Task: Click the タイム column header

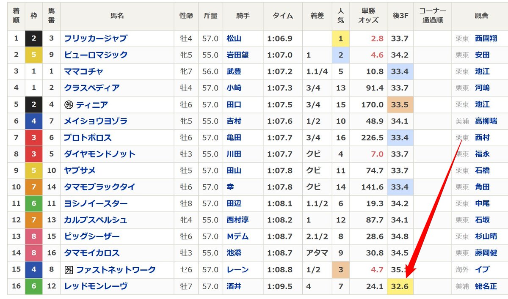Action: 282,16
